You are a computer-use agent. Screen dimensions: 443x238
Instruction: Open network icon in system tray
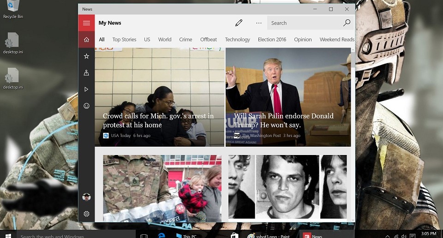click(x=396, y=236)
